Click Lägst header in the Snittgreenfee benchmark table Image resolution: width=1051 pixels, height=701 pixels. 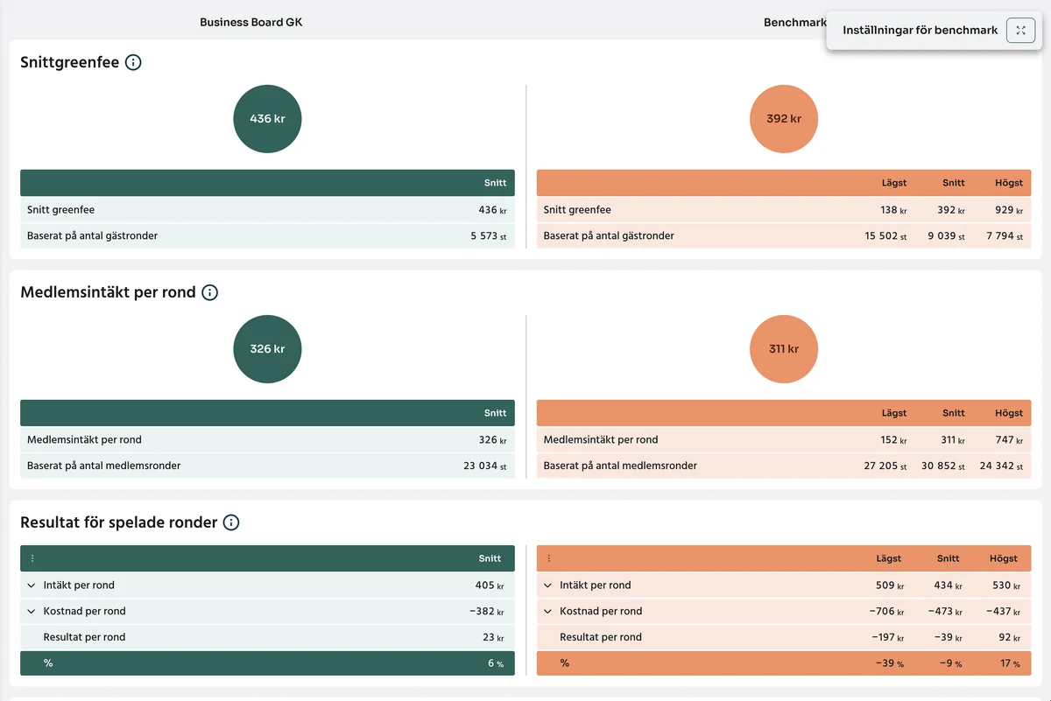[x=894, y=183]
